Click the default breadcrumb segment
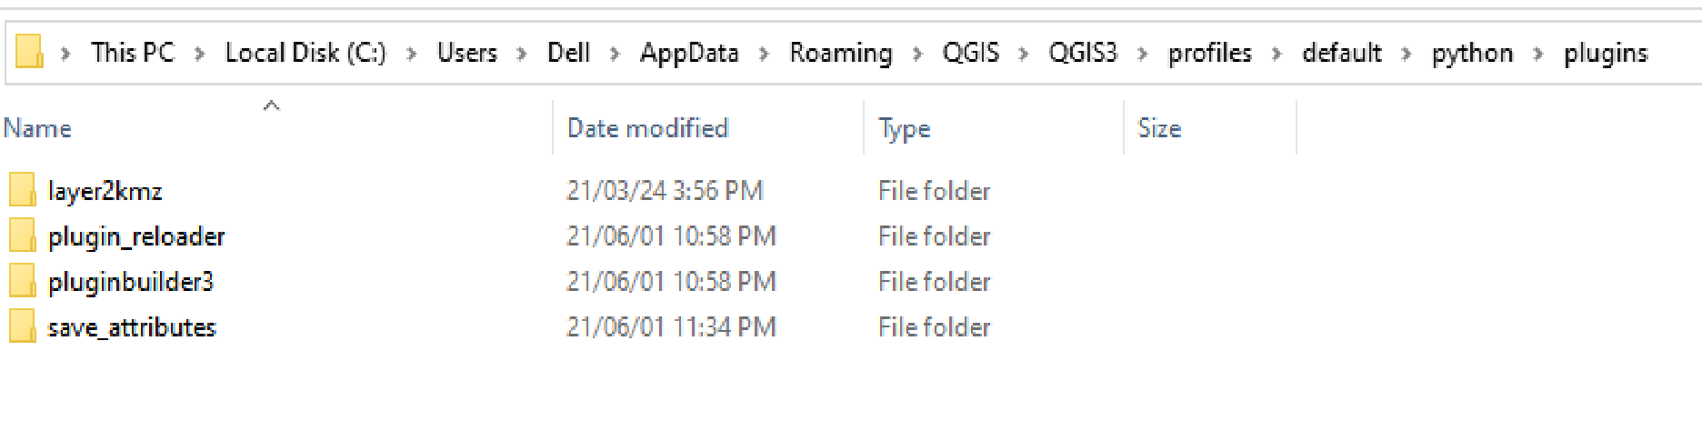This screenshot has width=1702, height=421. tap(1342, 53)
